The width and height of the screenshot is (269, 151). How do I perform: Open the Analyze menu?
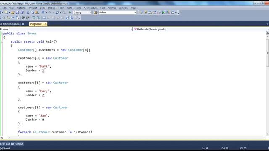112,8
